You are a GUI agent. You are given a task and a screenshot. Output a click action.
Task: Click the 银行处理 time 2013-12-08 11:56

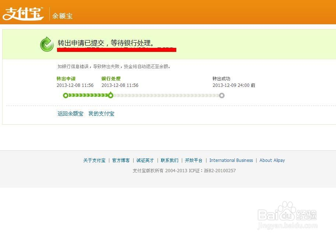pos(120,85)
